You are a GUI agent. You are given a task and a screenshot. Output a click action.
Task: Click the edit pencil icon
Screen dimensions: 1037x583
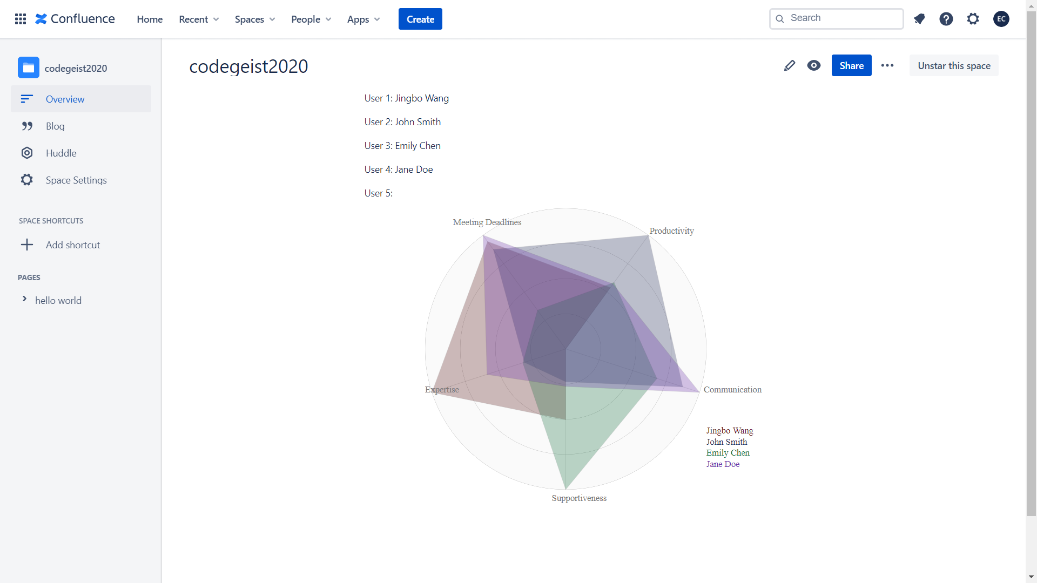pyautogui.click(x=789, y=66)
